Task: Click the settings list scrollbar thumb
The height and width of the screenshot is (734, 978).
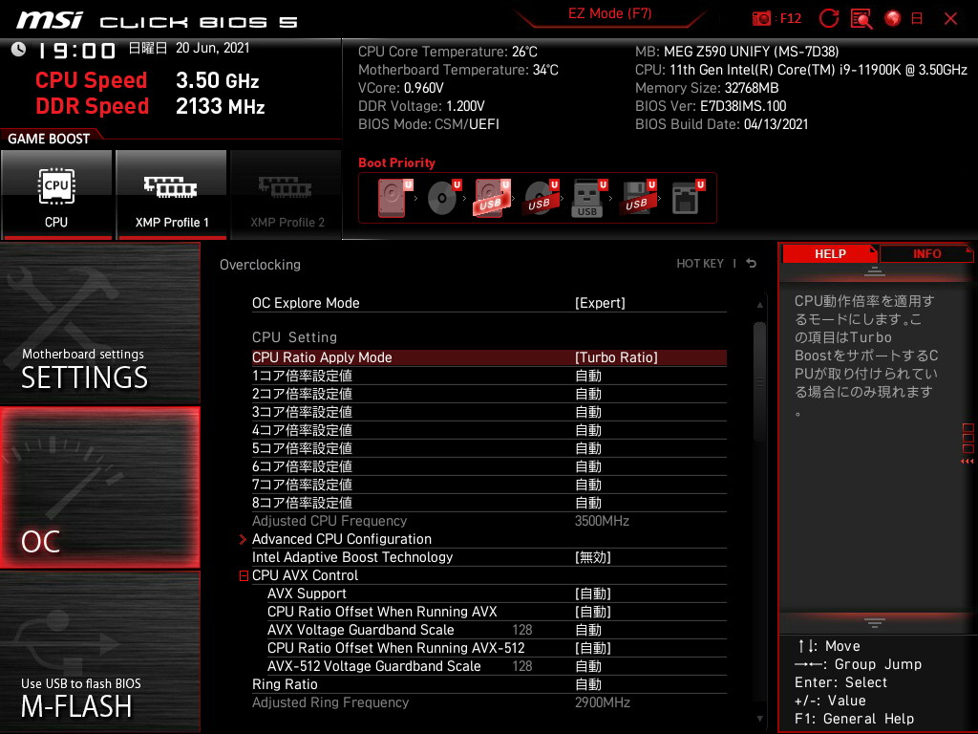Action: pyautogui.click(x=759, y=380)
